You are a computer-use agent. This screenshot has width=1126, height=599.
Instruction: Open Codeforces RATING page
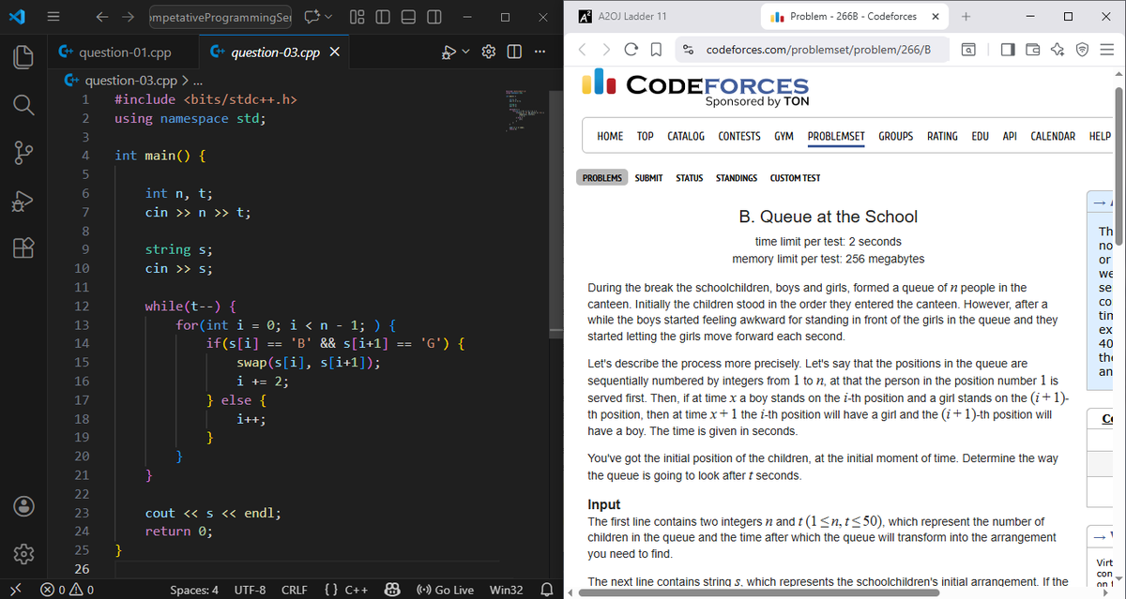point(942,136)
